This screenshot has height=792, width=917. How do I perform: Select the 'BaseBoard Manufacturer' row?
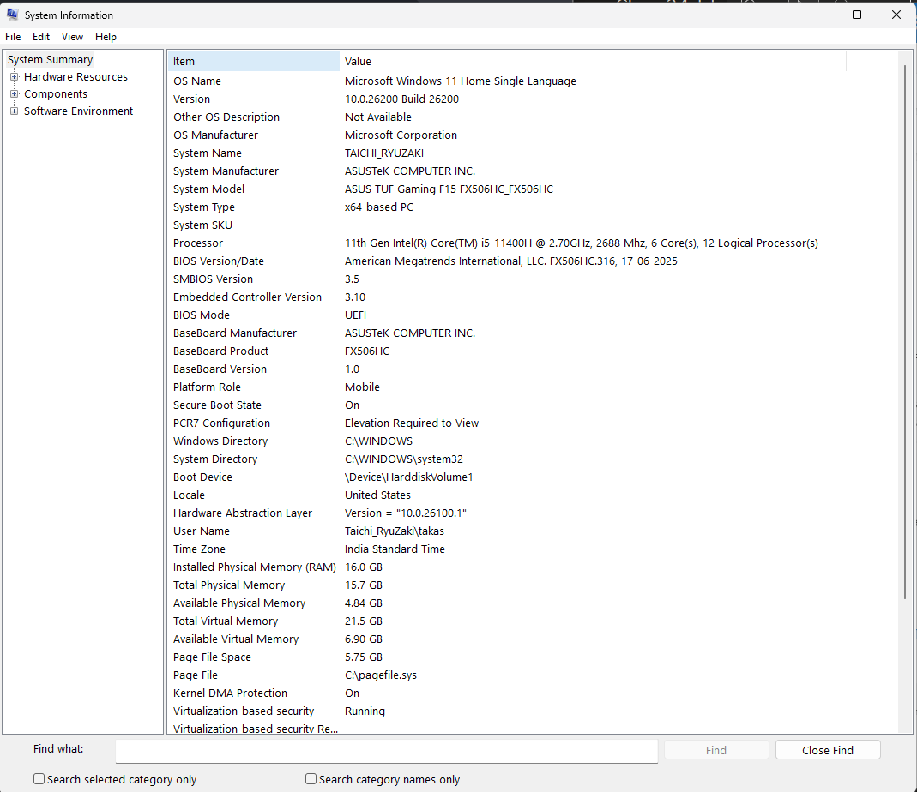tap(507, 333)
